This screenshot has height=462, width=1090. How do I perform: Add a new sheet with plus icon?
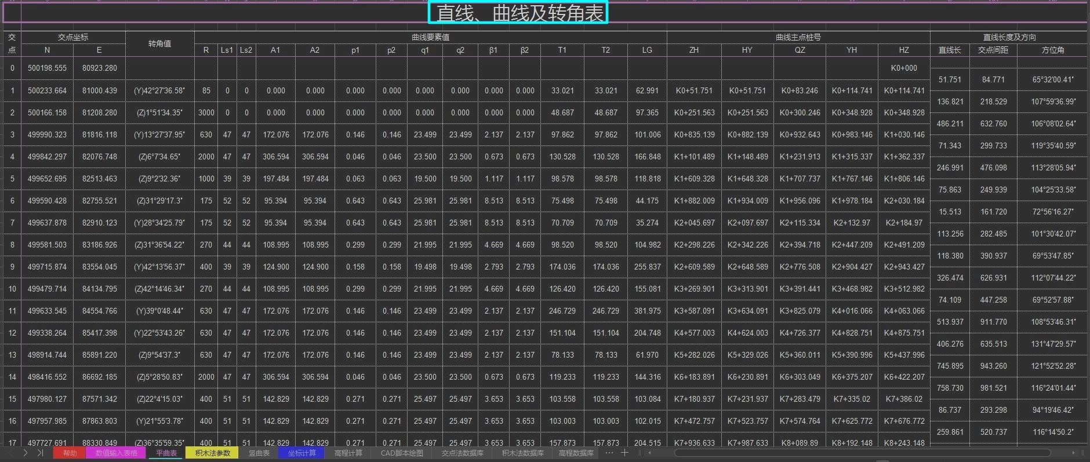[624, 453]
